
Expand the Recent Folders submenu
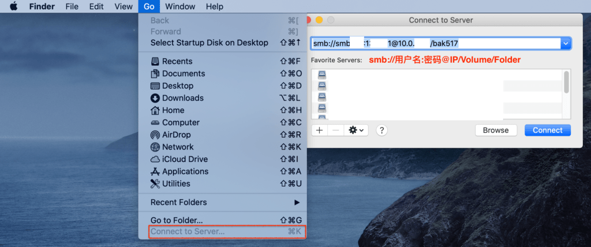click(223, 202)
